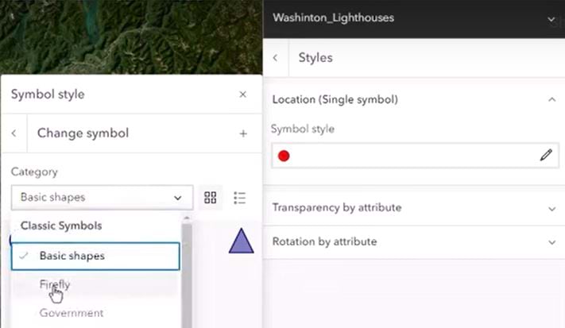The width and height of the screenshot is (565, 328).
Task: Switch to grid view of symbols
Action: pyautogui.click(x=211, y=198)
